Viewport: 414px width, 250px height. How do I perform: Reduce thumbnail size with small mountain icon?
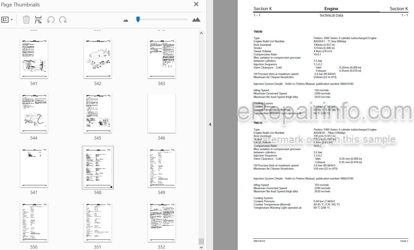coord(126,20)
